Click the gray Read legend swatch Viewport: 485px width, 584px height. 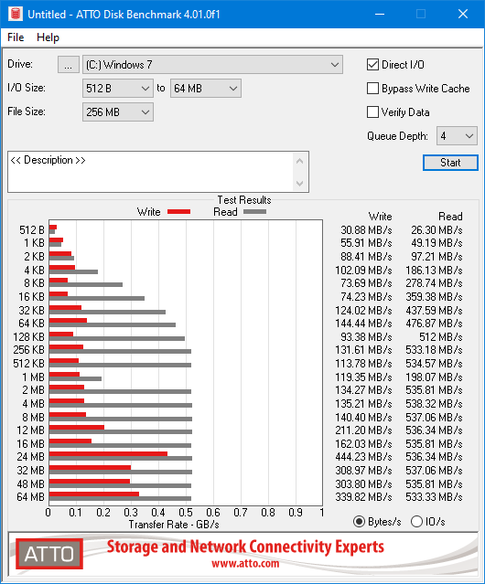pyautogui.click(x=255, y=211)
